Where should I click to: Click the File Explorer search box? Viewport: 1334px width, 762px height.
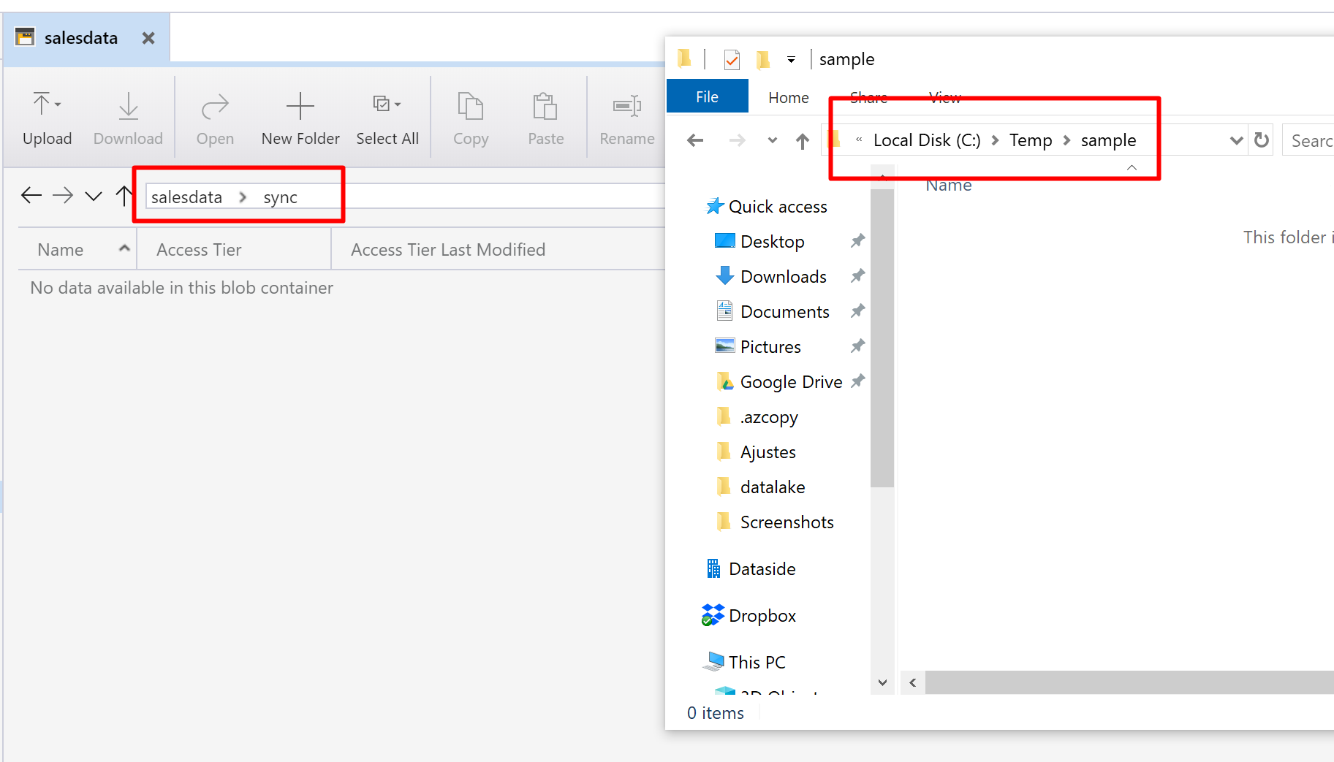(1308, 140)
